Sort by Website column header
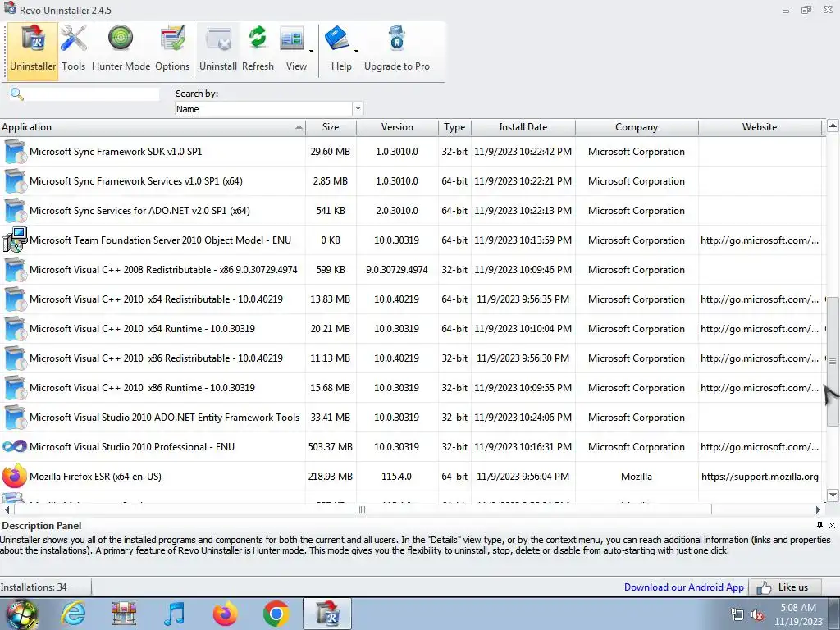Image resolution: width=840 pixels, height=630 pixels. [760, 127]
